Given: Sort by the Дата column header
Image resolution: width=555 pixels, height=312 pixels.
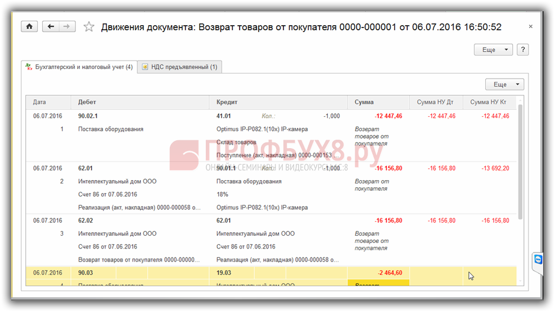Looking at the screenshot, I should 40,102.
